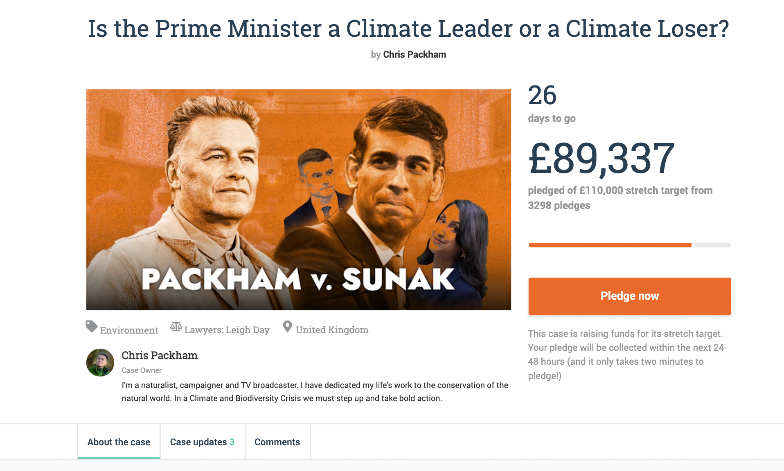Click the United Kingdom location label

click(x=332, y=330)
